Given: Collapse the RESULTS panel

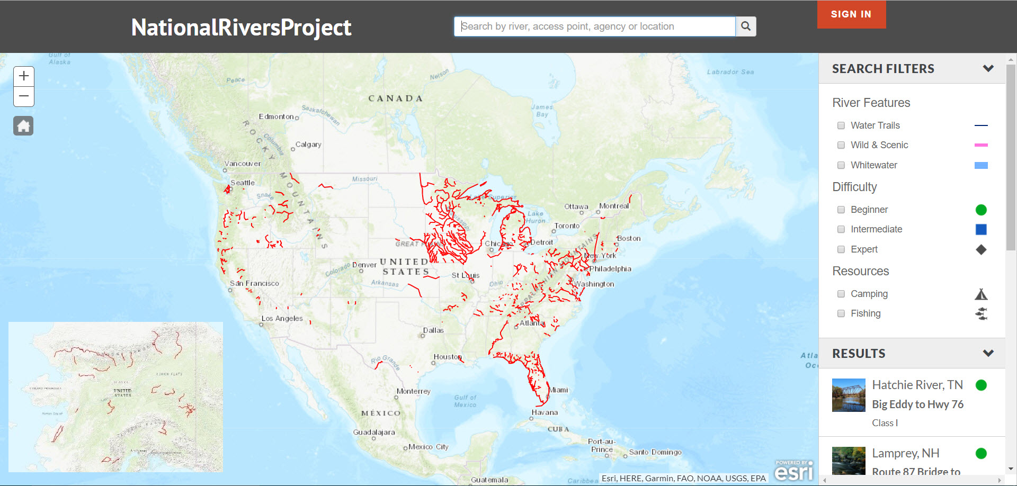Looking at the screenshot, I should 987,353.
